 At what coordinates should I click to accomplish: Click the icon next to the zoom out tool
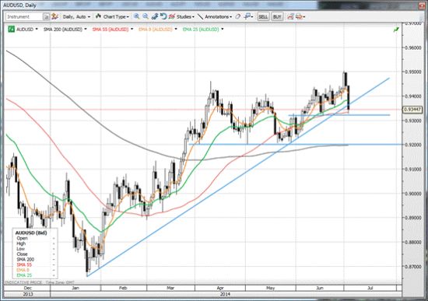pos(155,16)
